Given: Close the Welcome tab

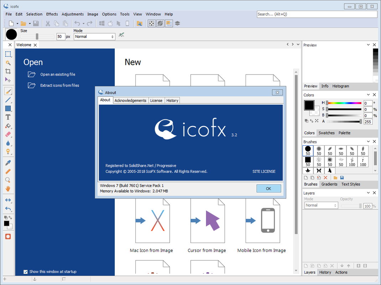Looking at the screenshot, I should click(35, 45).
